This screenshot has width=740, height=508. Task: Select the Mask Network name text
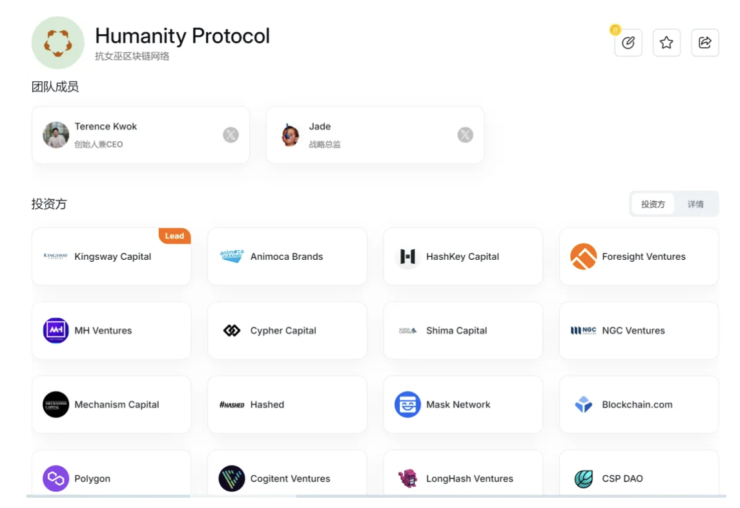(x=458, y=405)
